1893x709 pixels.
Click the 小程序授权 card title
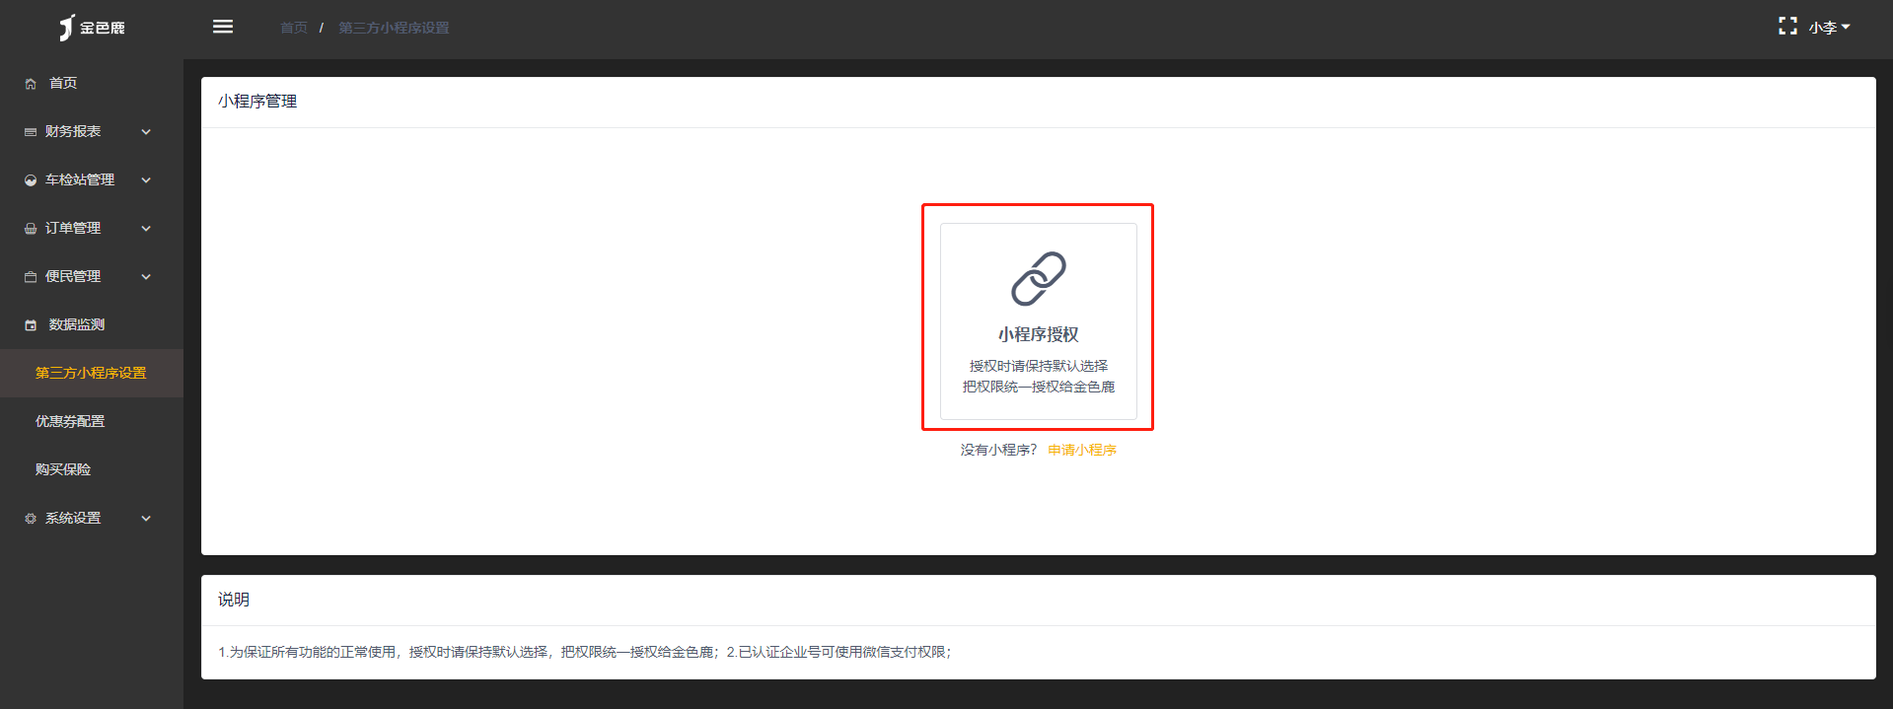click(x=1039, y=334)
